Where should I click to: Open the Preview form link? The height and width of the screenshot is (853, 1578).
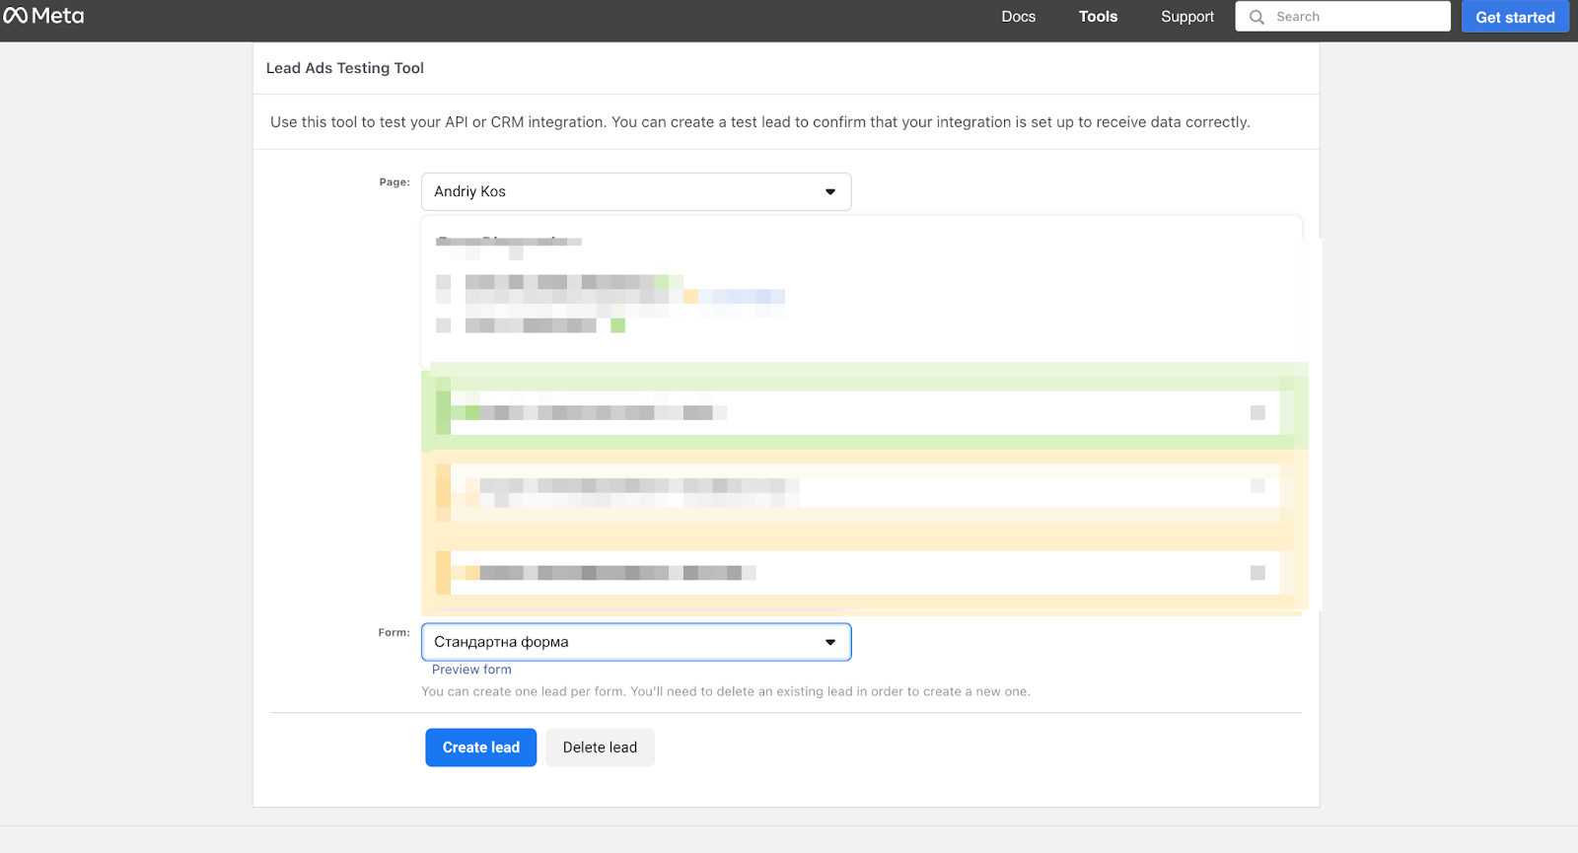tap(471, 670)
